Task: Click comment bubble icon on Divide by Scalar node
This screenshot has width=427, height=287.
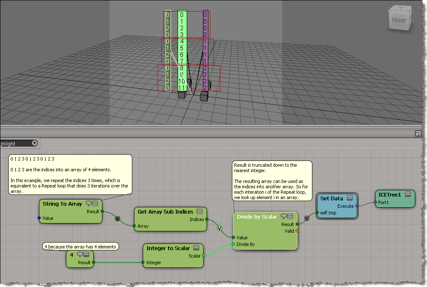Action: point(283,216)
